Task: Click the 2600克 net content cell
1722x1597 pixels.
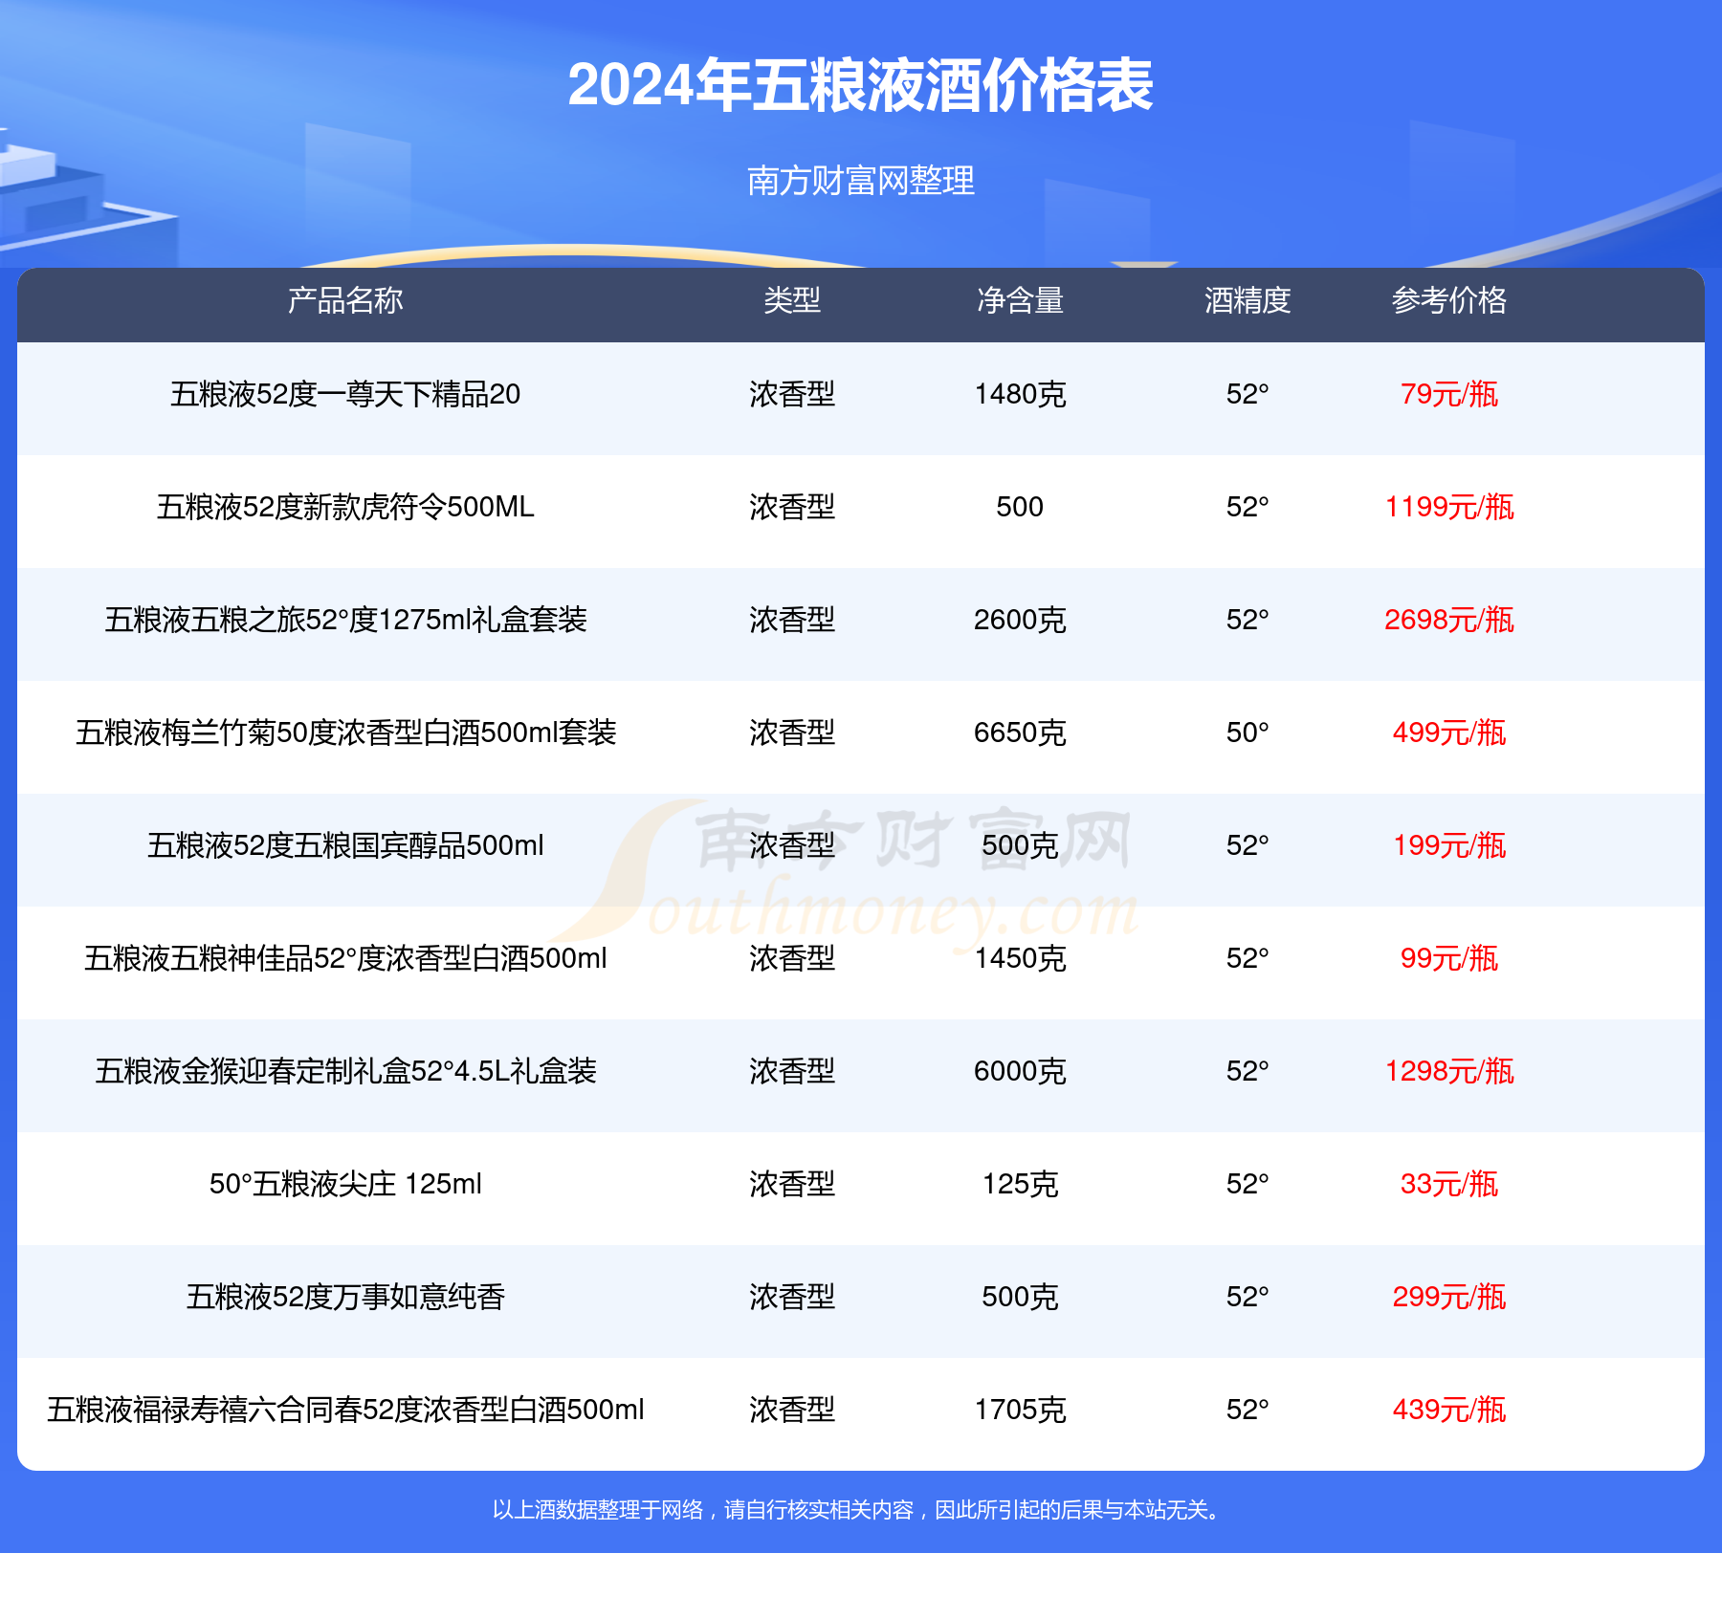Action: (x=1020, y=620)
